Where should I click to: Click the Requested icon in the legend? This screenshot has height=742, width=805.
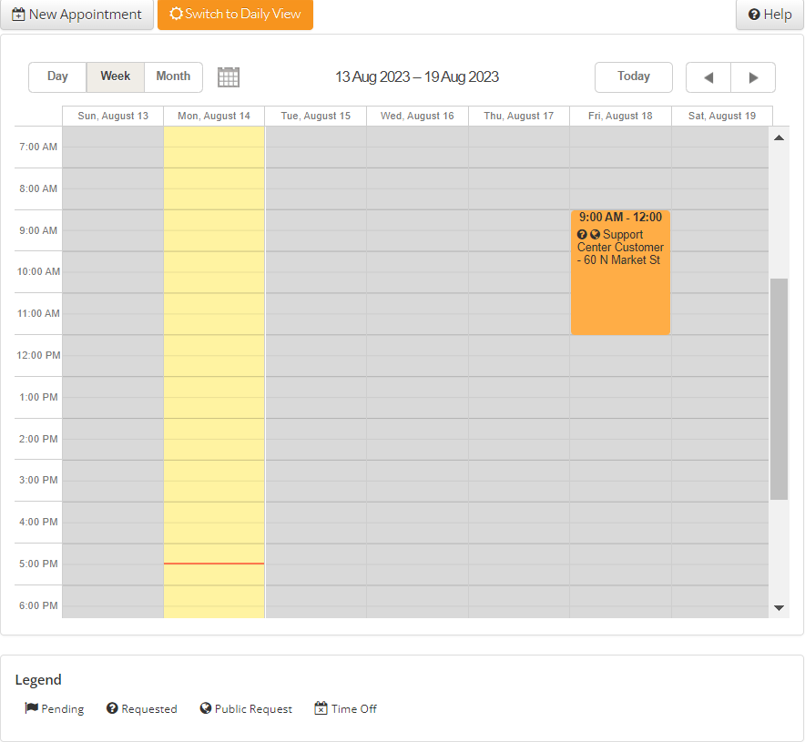point(112,708)
